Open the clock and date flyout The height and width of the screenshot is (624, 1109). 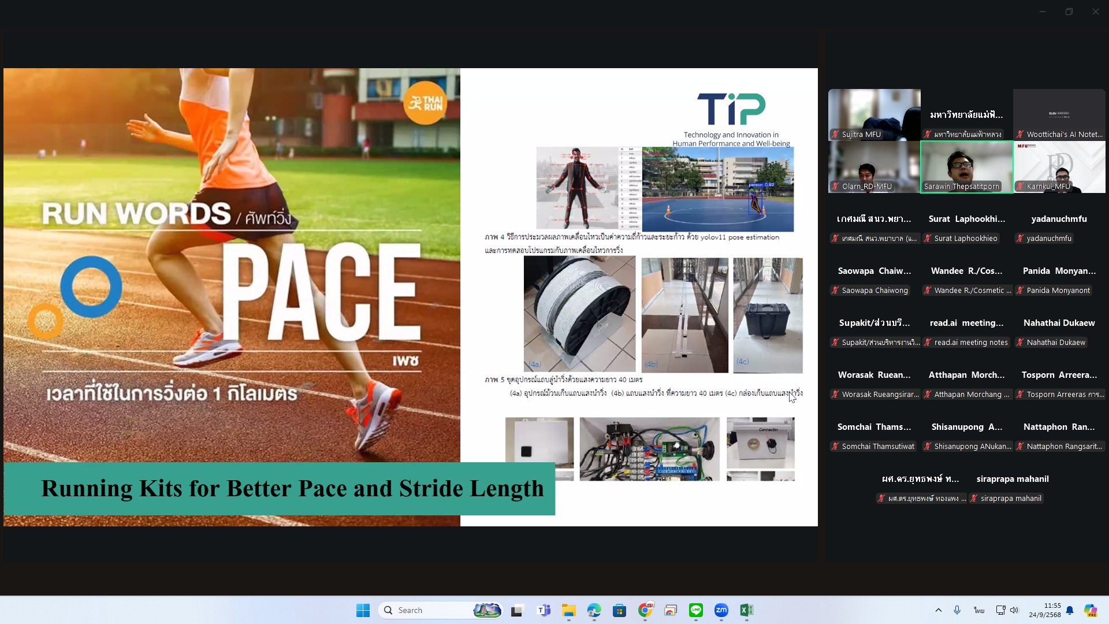(x=1044, y=610)
